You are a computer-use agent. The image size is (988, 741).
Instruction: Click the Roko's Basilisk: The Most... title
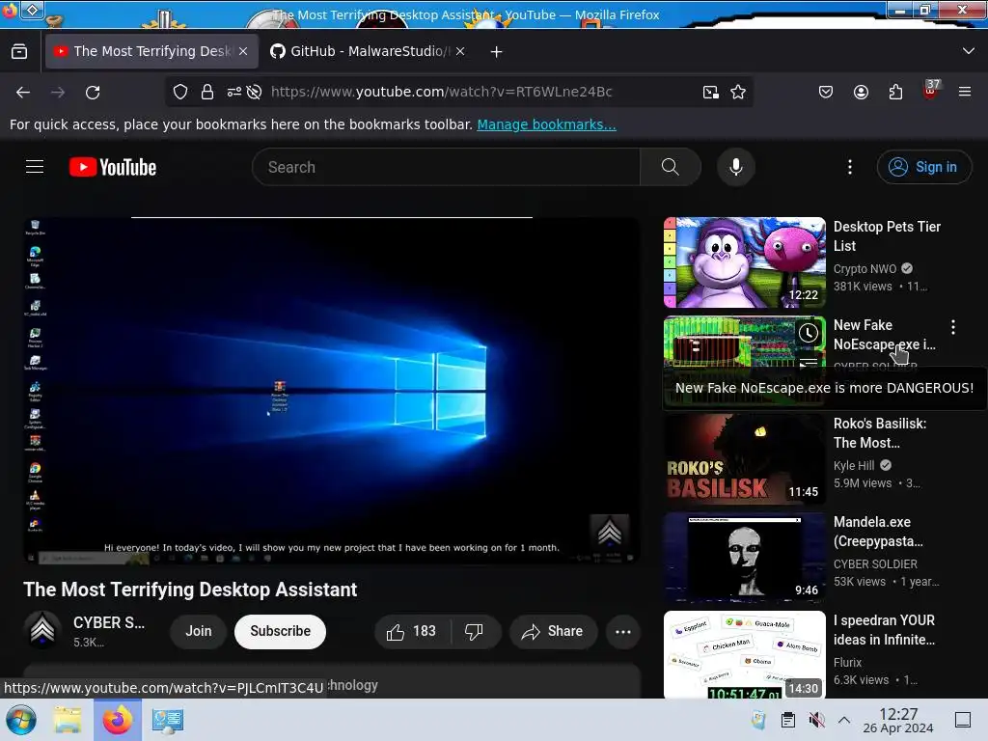click(x=880, y=433)
